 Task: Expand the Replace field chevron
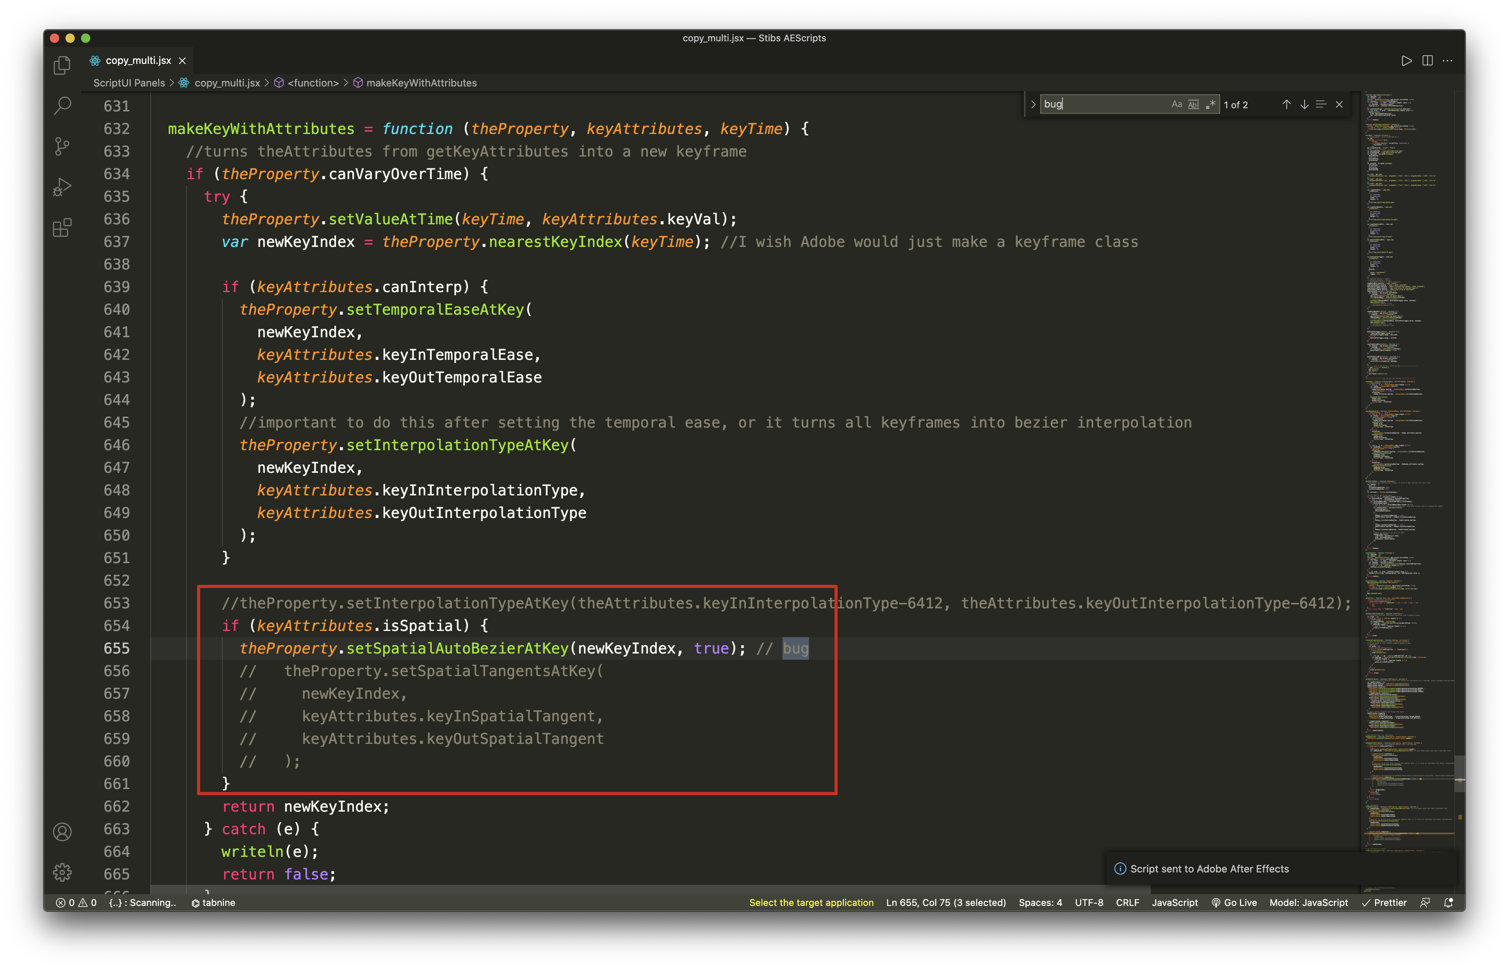tap(1033, 104)
